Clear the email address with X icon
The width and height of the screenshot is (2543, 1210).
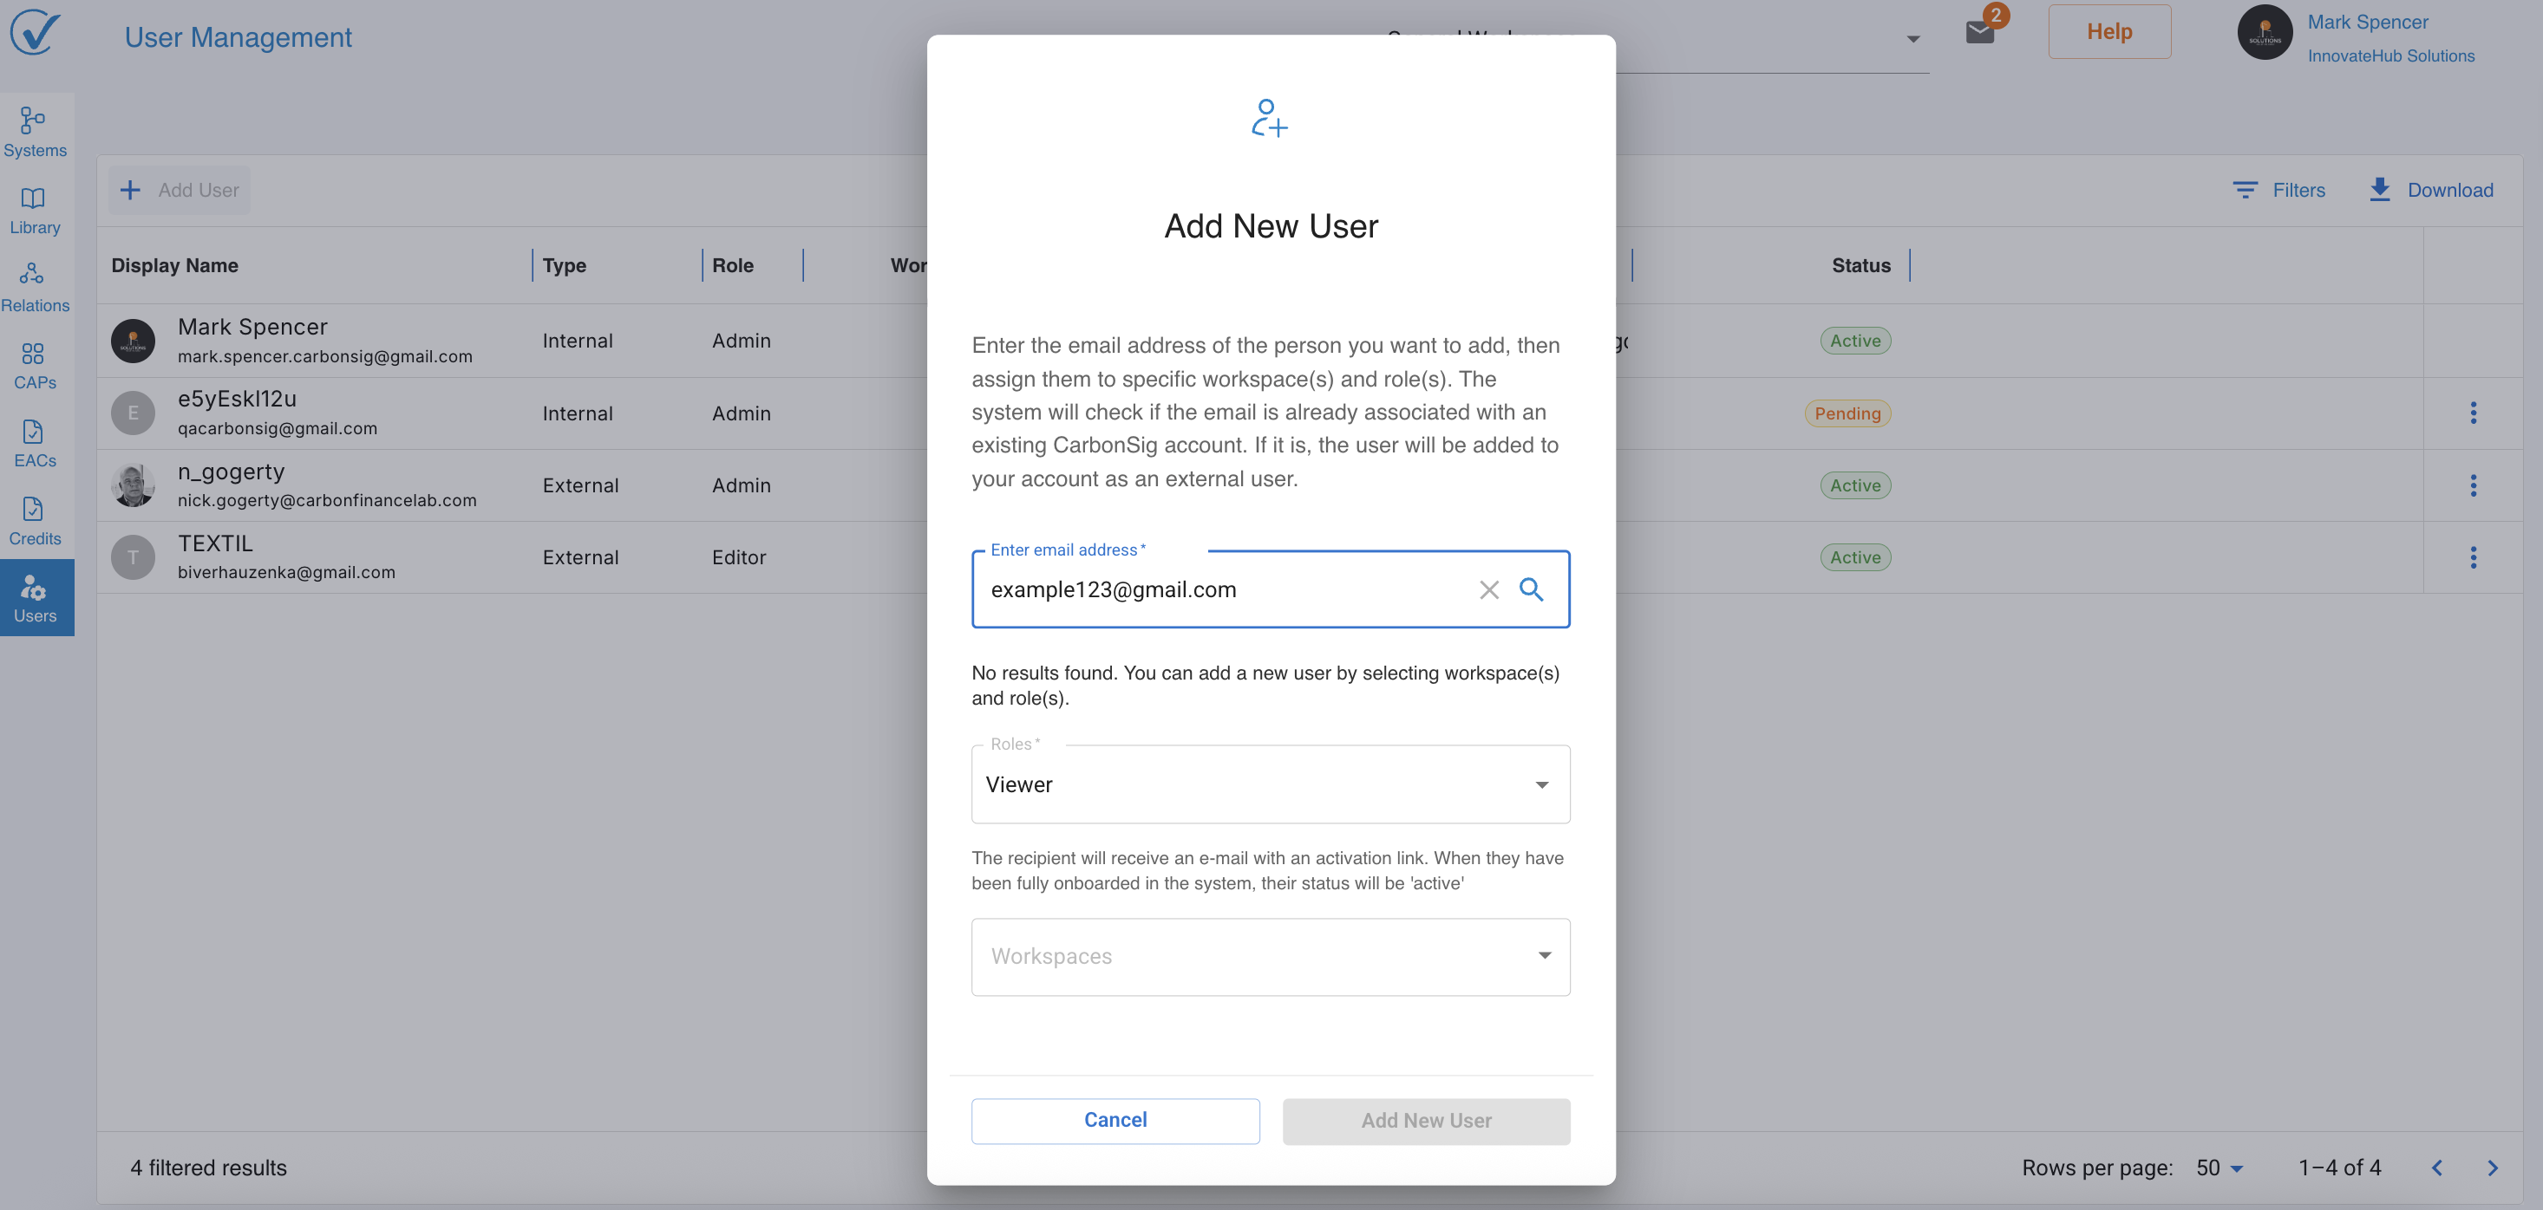1488,589
